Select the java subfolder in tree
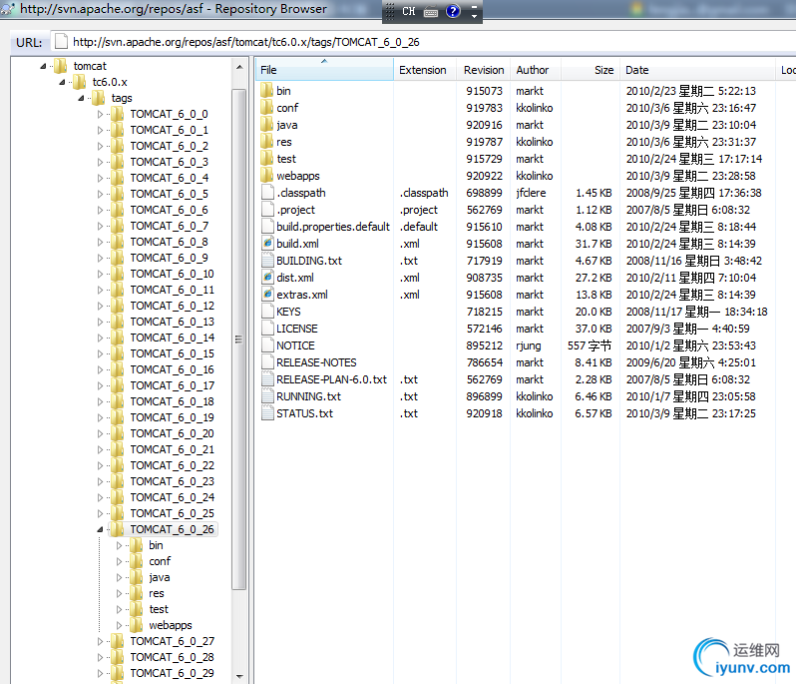 (x=160, y=577)
